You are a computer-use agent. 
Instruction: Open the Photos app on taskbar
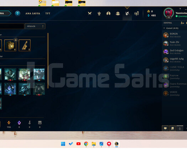[102, 144]
